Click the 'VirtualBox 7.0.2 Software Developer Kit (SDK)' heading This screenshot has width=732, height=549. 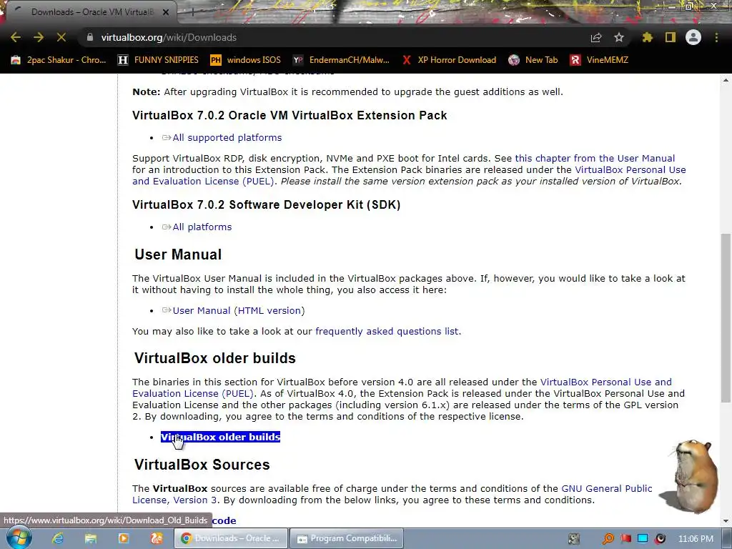[x=267, y=205]
